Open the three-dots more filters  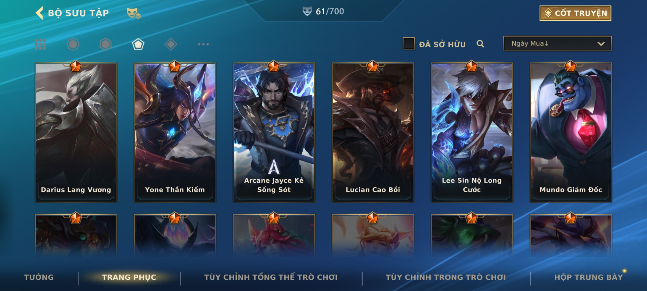click(203, 44)
